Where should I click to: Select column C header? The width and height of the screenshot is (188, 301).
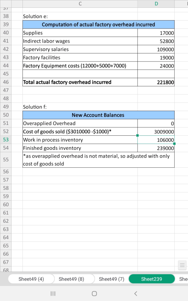80,4
